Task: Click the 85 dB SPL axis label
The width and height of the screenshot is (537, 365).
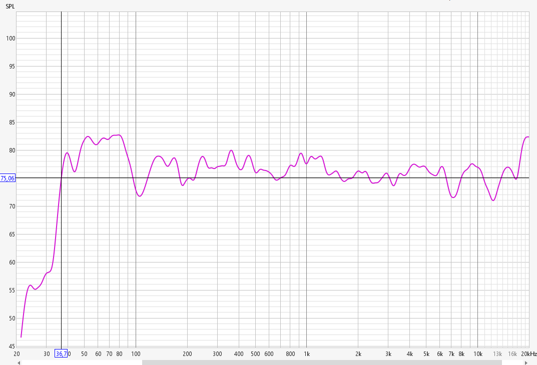Action: coord(10,122)
